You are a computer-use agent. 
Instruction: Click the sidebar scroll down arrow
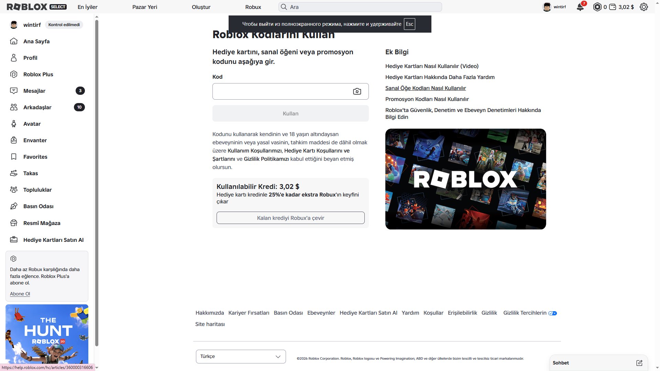click(97, 368)
